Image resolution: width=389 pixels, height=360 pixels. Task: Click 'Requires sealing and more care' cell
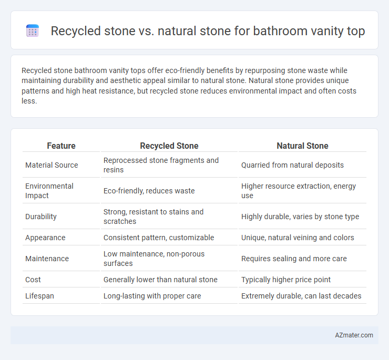click(x=302, y=259)
